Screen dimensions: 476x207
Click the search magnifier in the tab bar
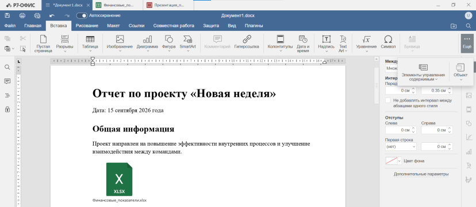pos(468,26)
